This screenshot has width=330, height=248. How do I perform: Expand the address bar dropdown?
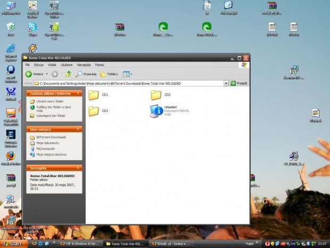click(226, 83)
